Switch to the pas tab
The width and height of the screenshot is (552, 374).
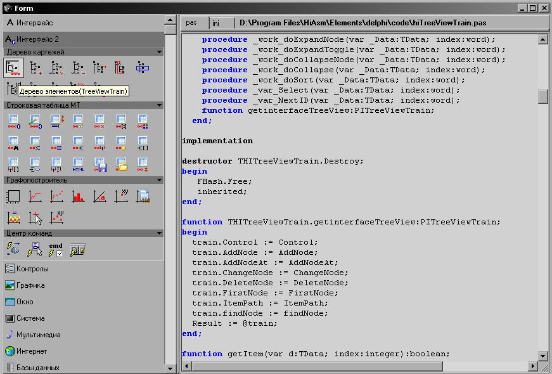[x=192, y=23]
